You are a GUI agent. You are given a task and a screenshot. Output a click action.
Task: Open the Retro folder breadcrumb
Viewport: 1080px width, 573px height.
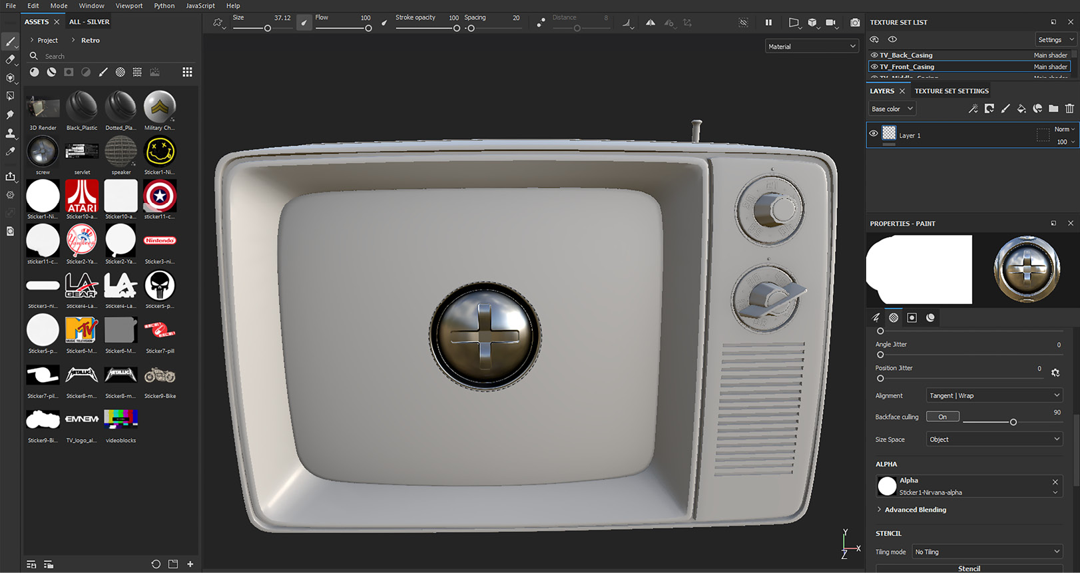(91, 41)
